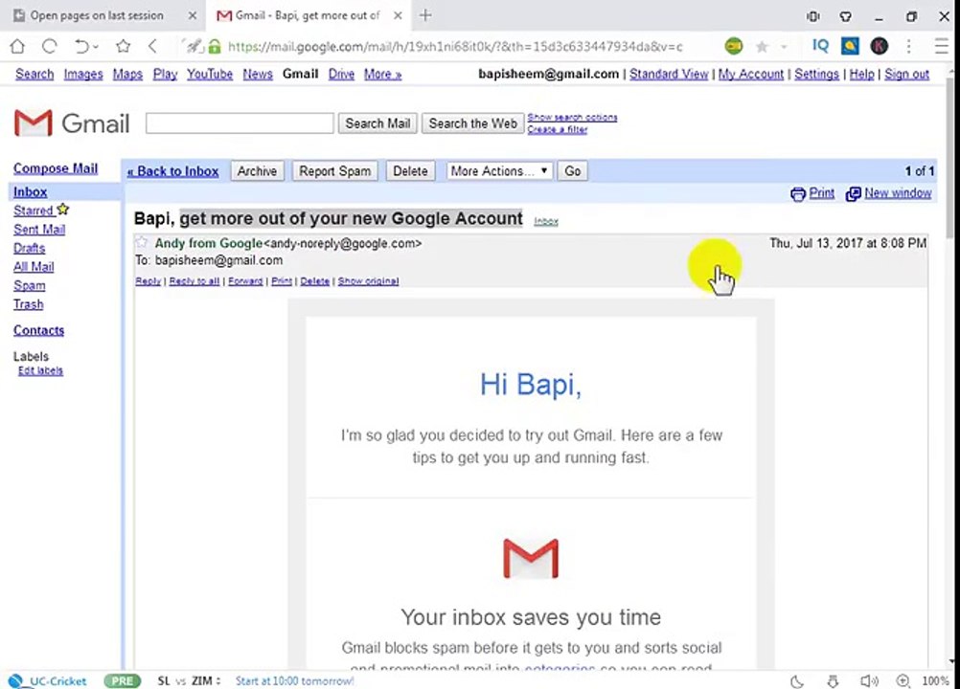The height and width of the screenshot is (689, 960).
Task: Click Create a filter link
Action: coord(558,129)
